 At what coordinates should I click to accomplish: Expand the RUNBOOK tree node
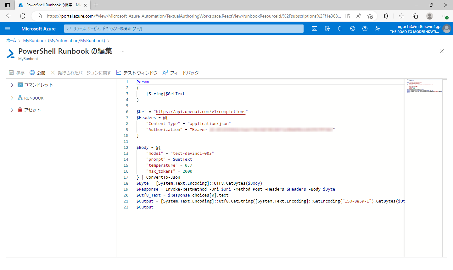[12, 98]
